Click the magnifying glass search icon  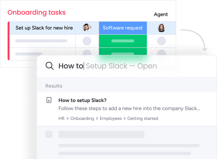tap(50, 66)
